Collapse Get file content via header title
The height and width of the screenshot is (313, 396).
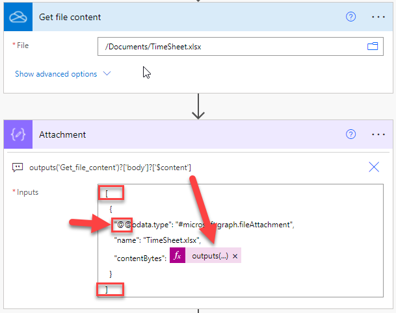[70, 17]
